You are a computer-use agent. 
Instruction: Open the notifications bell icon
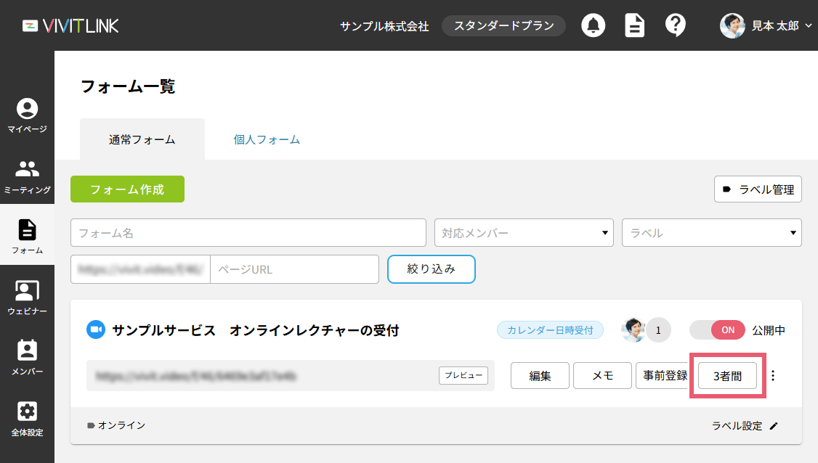tap(594, 25)
